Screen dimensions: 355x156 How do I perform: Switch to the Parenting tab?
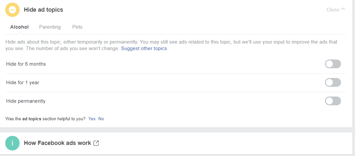(50, 27)
